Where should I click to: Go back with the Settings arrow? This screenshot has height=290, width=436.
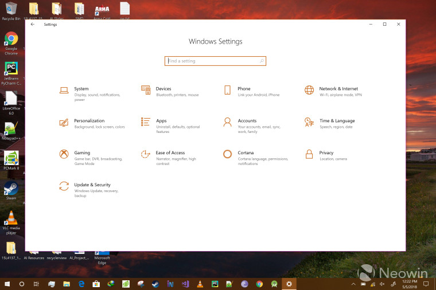click(33, 24)
